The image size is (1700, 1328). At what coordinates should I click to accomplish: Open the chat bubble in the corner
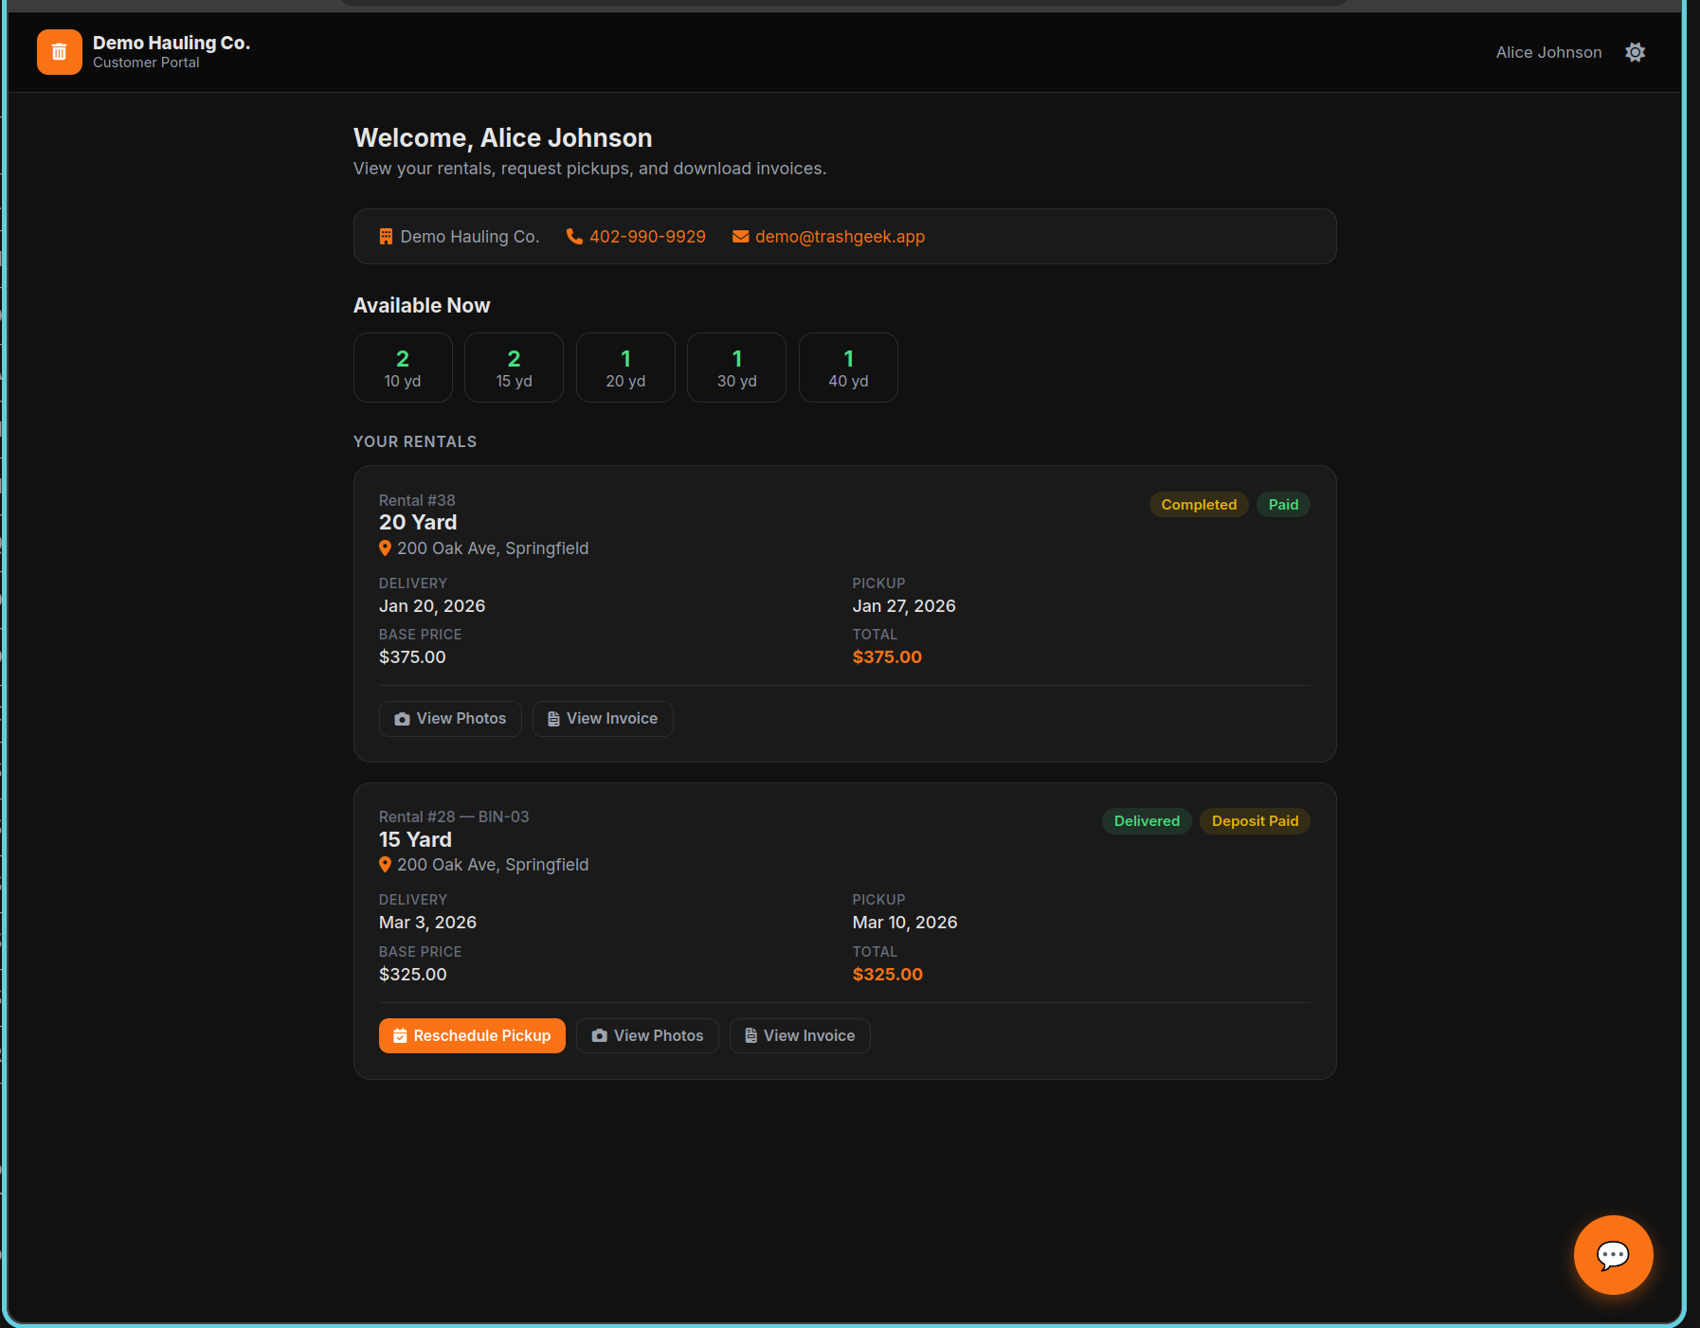(1612, 1255)
